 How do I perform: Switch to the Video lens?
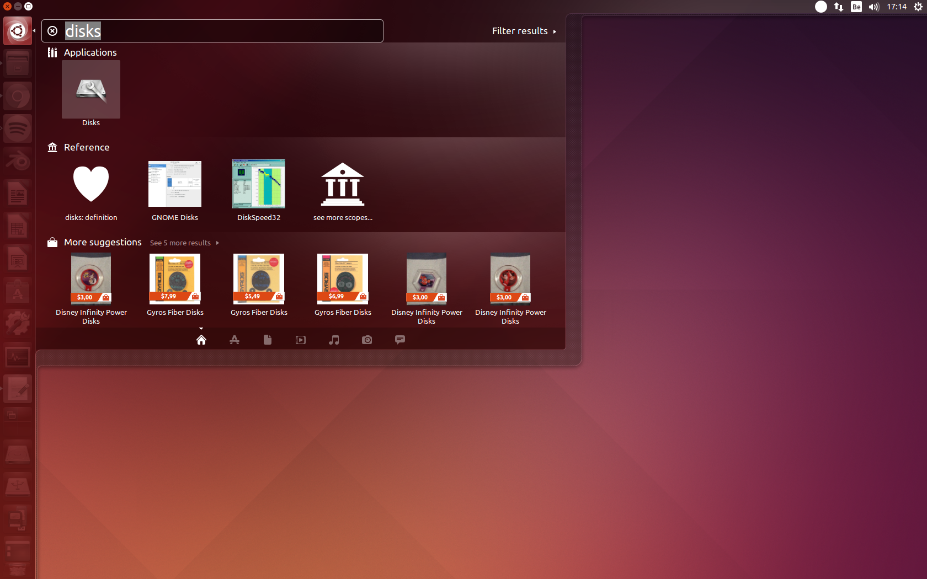(301, 340)
